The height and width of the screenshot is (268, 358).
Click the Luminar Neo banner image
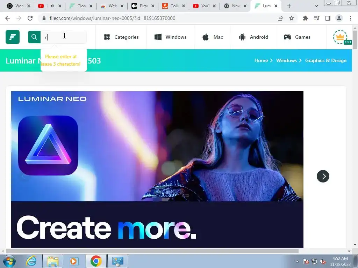(157, 169)
